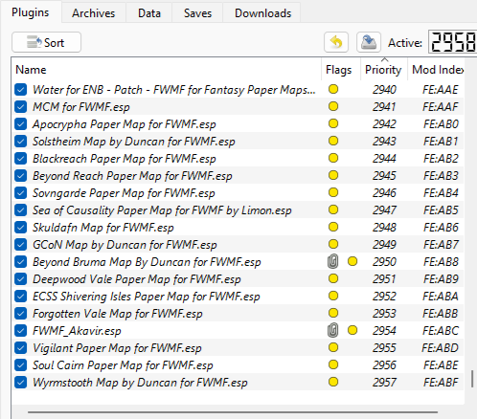Toggle Beyond Bruma Map checkbox
This screenshot has height=419, width=477.
pos(21,262)
